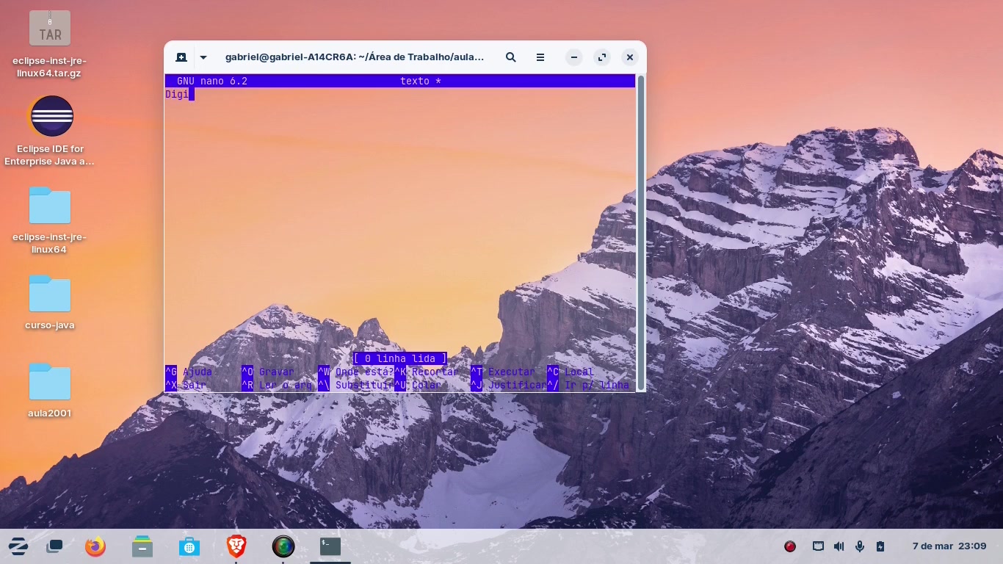Screen dimensions: 1003x564
Task: Mute the microphone indicator
Action: [859, 546]
